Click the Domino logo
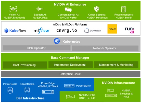 (92, 31)
